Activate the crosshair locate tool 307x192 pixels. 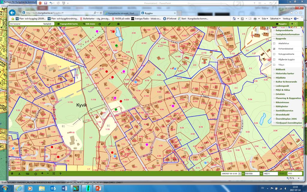point(36,174)
